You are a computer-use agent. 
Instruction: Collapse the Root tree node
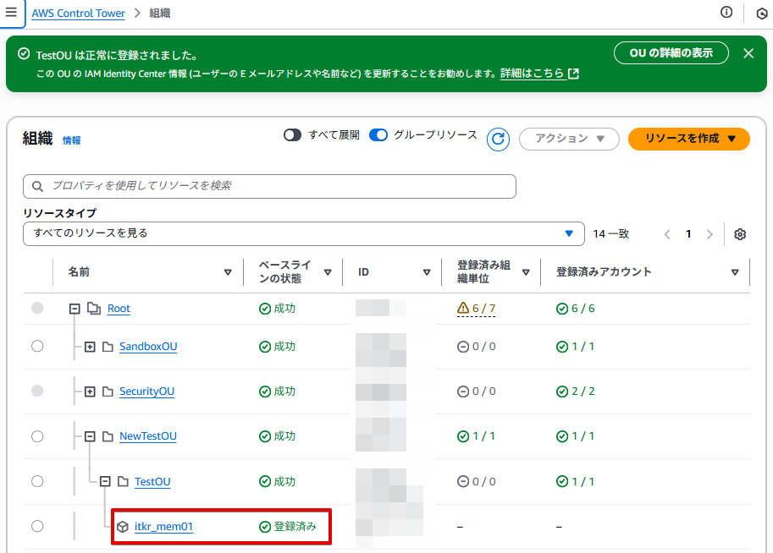pos(75,309)
